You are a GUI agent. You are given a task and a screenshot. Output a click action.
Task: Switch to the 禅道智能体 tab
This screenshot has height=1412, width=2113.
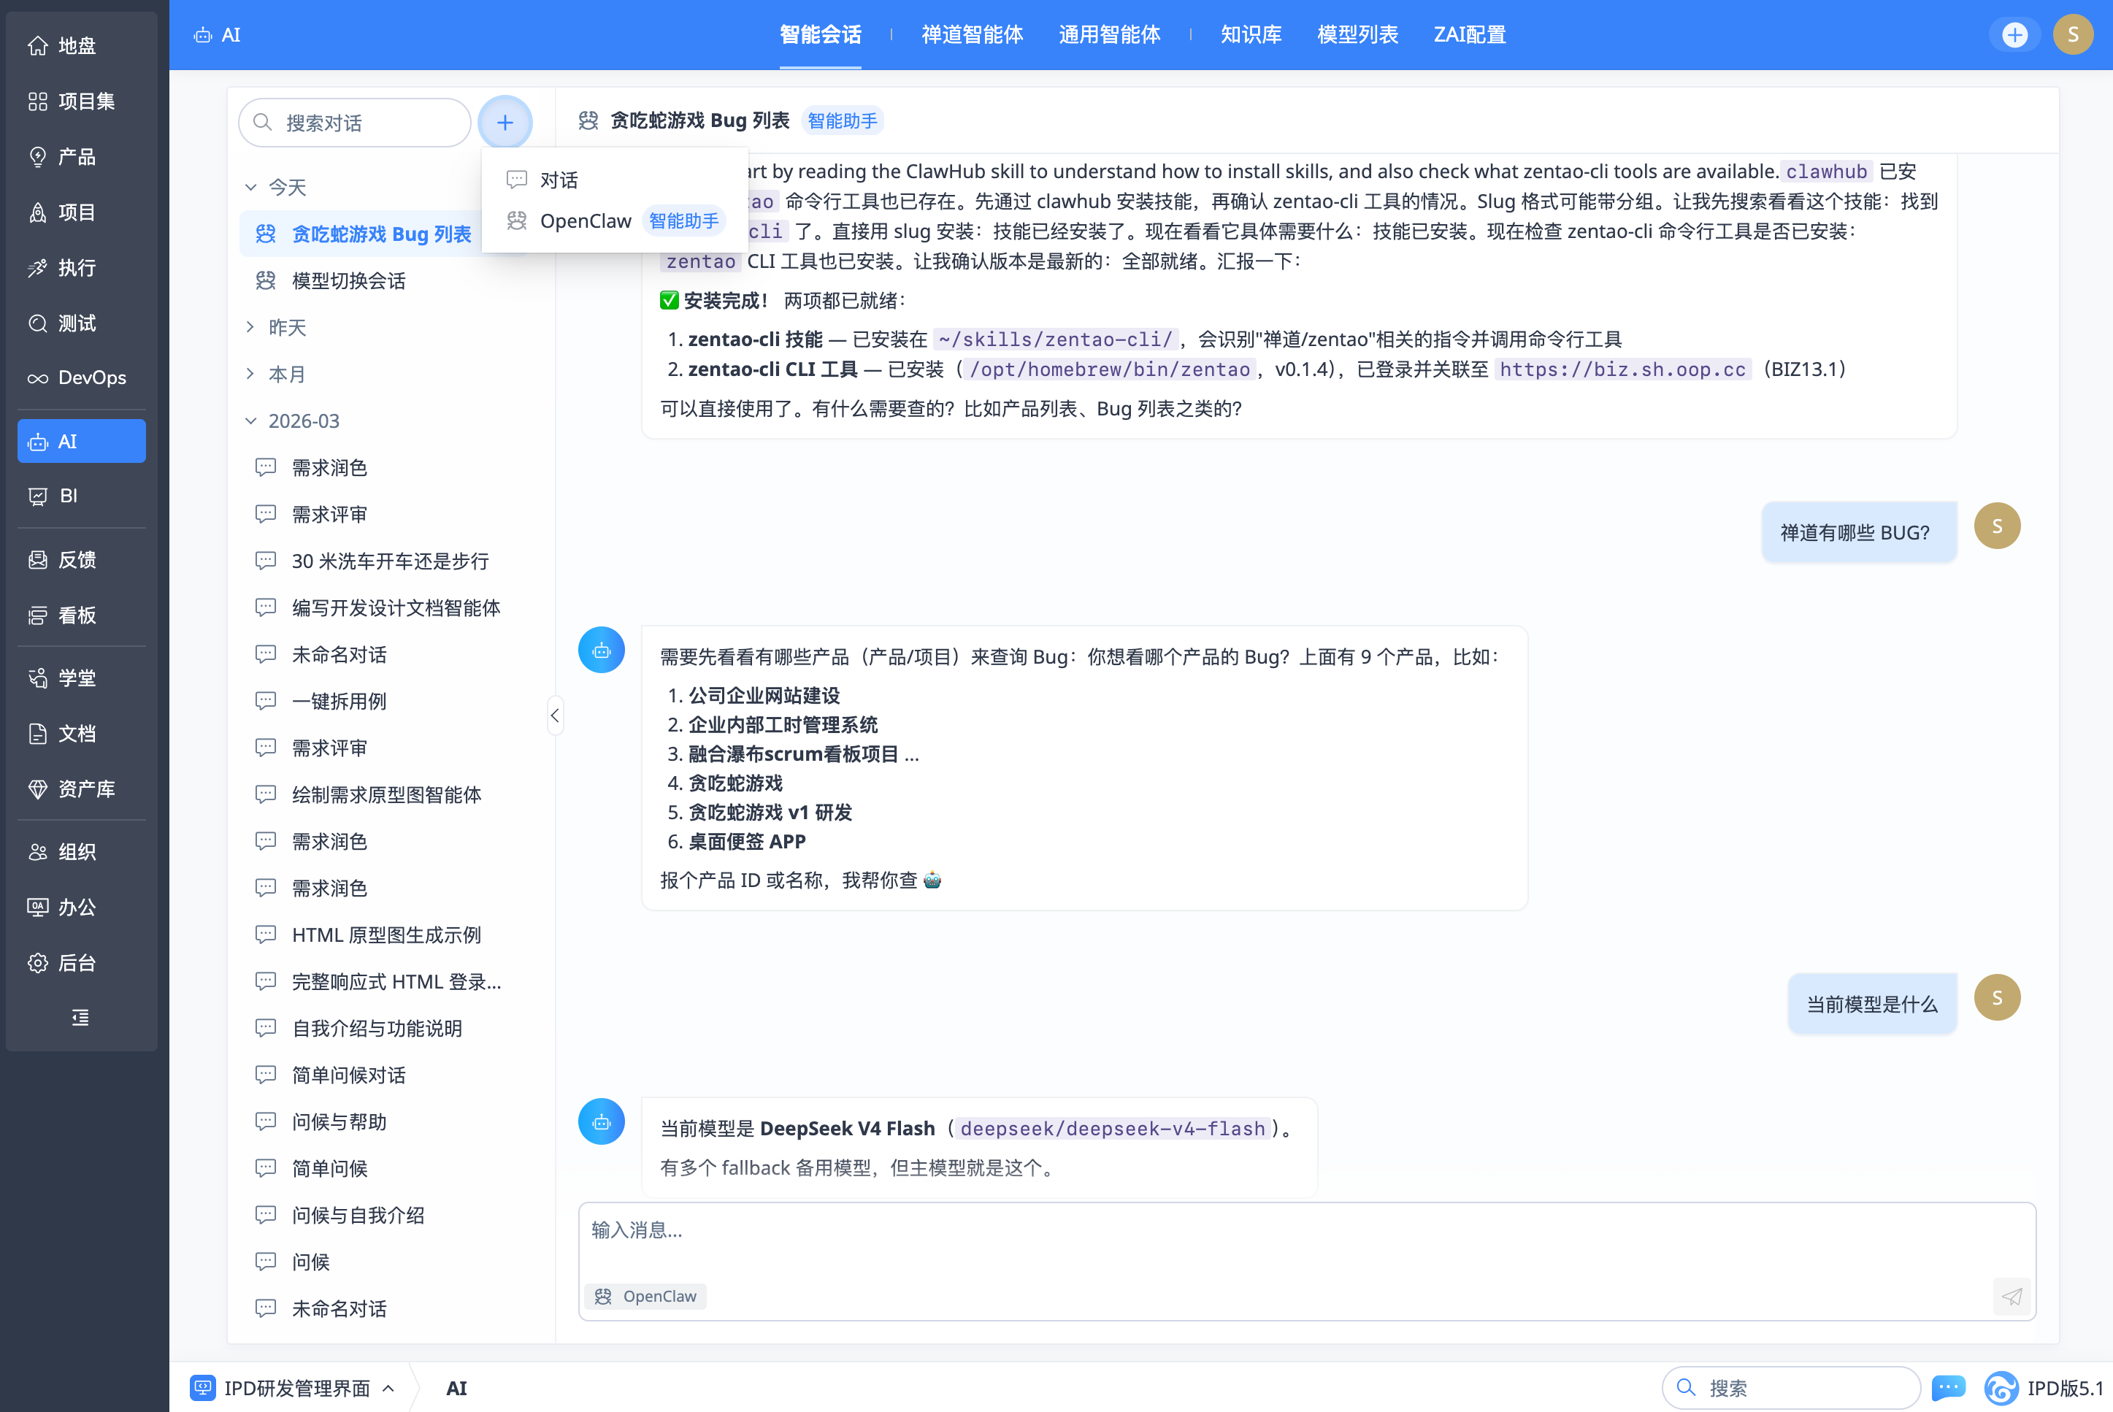click(x=973, y=35)
